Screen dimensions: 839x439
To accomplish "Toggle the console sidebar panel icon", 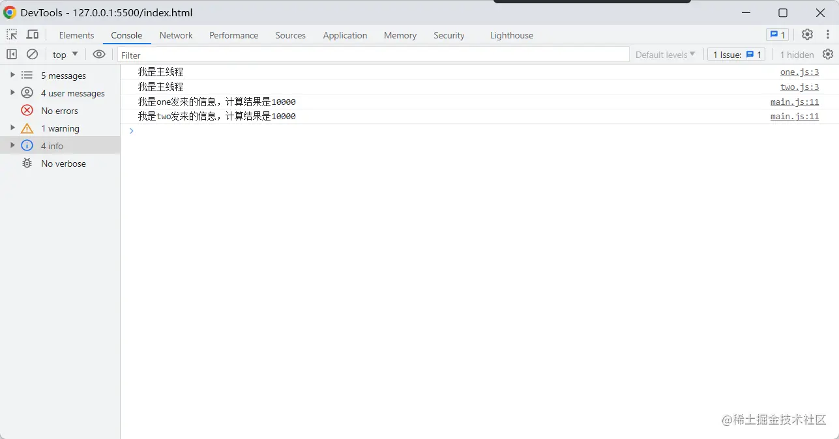I will click(12, 54).
